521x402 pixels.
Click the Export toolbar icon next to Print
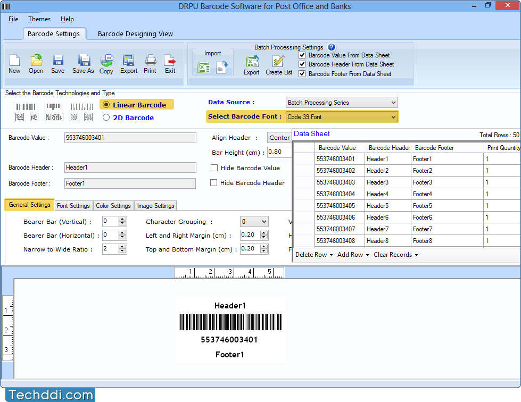pos(129,61)
